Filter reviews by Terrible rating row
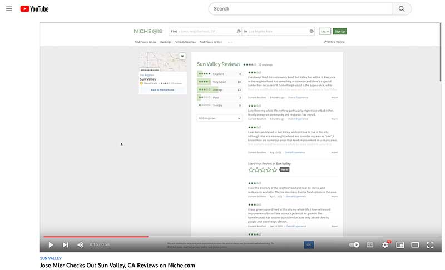The width and height of the screenshot is (445, 270). [x=220, y=106]
